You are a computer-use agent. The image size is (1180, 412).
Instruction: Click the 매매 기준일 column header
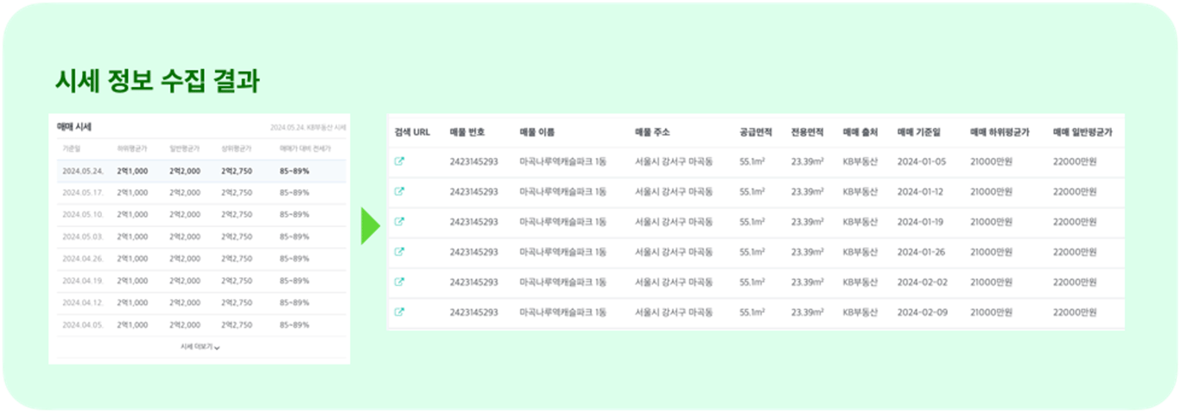(919, 132)
